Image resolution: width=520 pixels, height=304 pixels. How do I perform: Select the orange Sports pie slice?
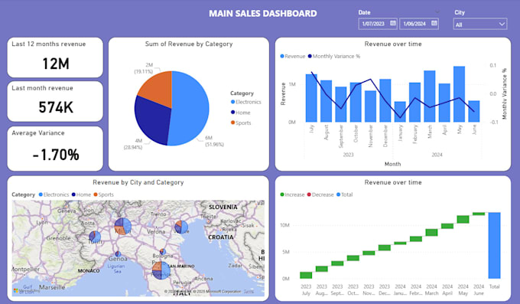tap(158, 88)
